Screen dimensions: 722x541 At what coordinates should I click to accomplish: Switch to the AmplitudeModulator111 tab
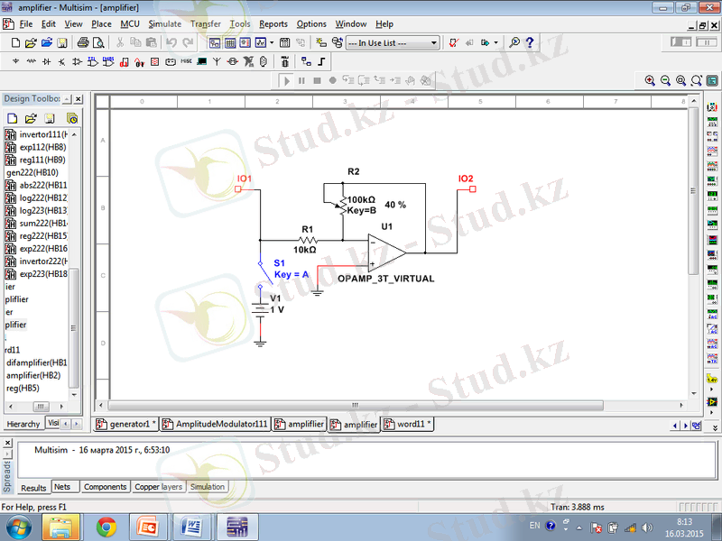click(x=221, y=424)
